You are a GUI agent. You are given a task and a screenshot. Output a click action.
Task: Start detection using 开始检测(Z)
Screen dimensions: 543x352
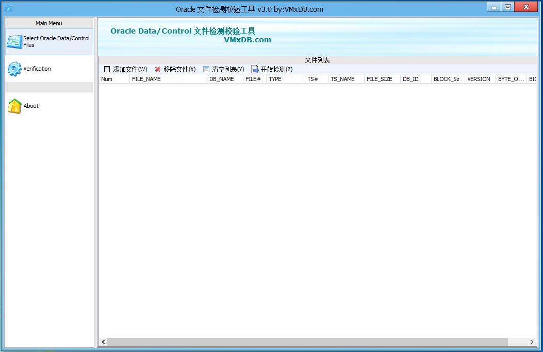(x=272, y=69)
